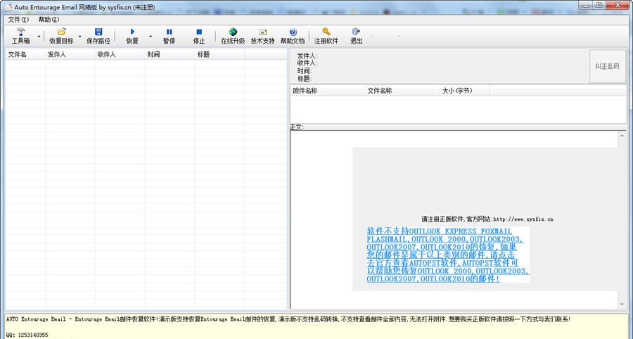Close the Auto Entourage Email window

pos(618,5)
